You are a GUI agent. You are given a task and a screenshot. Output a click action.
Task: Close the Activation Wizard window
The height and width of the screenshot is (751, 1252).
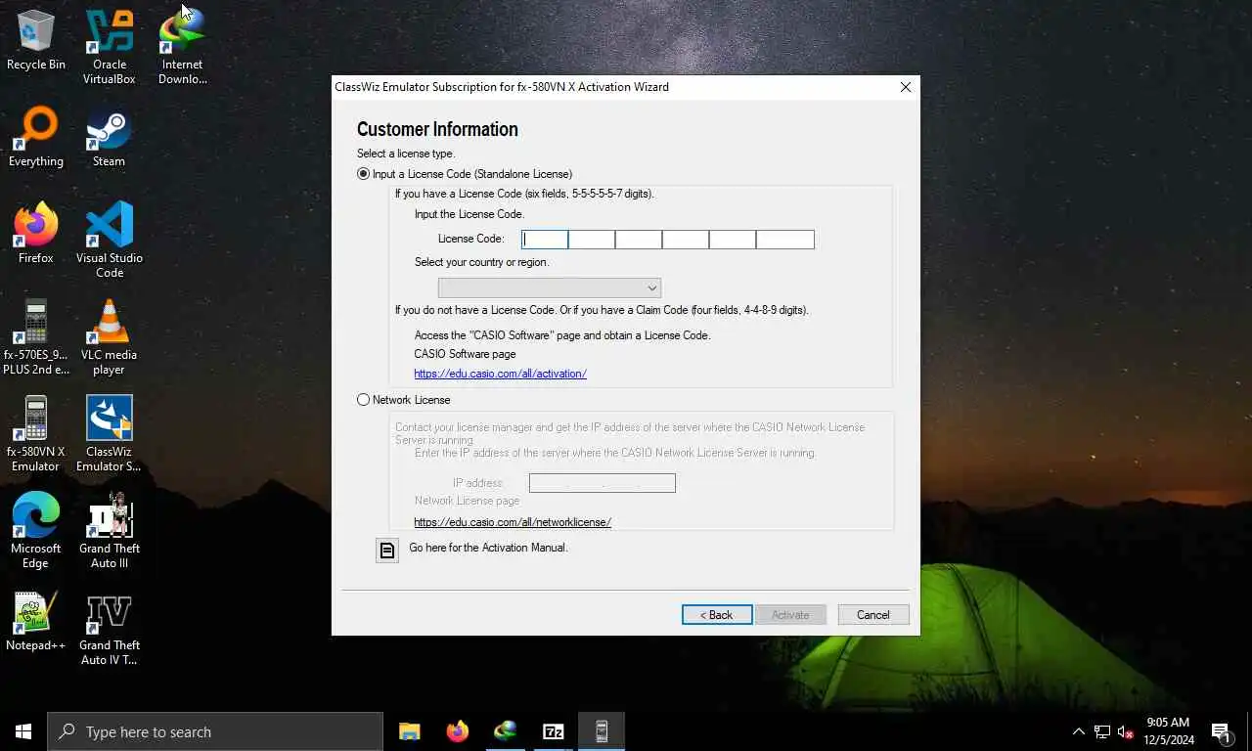[x=906, y=87]
